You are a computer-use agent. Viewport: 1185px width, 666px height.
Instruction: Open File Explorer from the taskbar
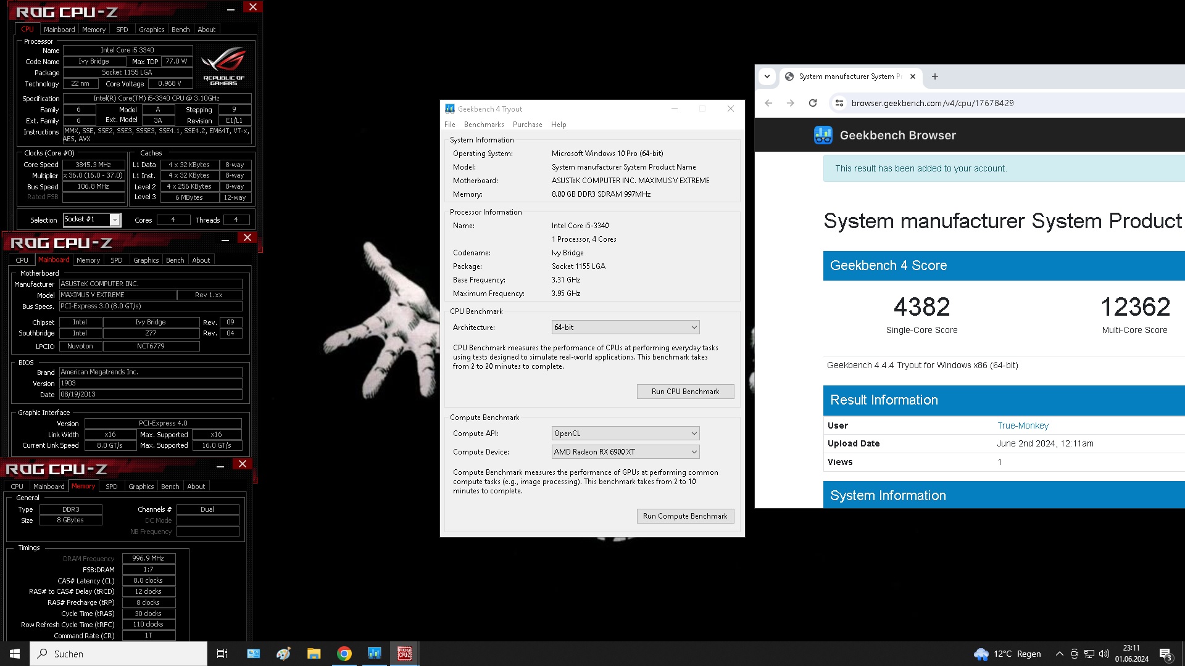pyautogui.click(x=314, y=654)
